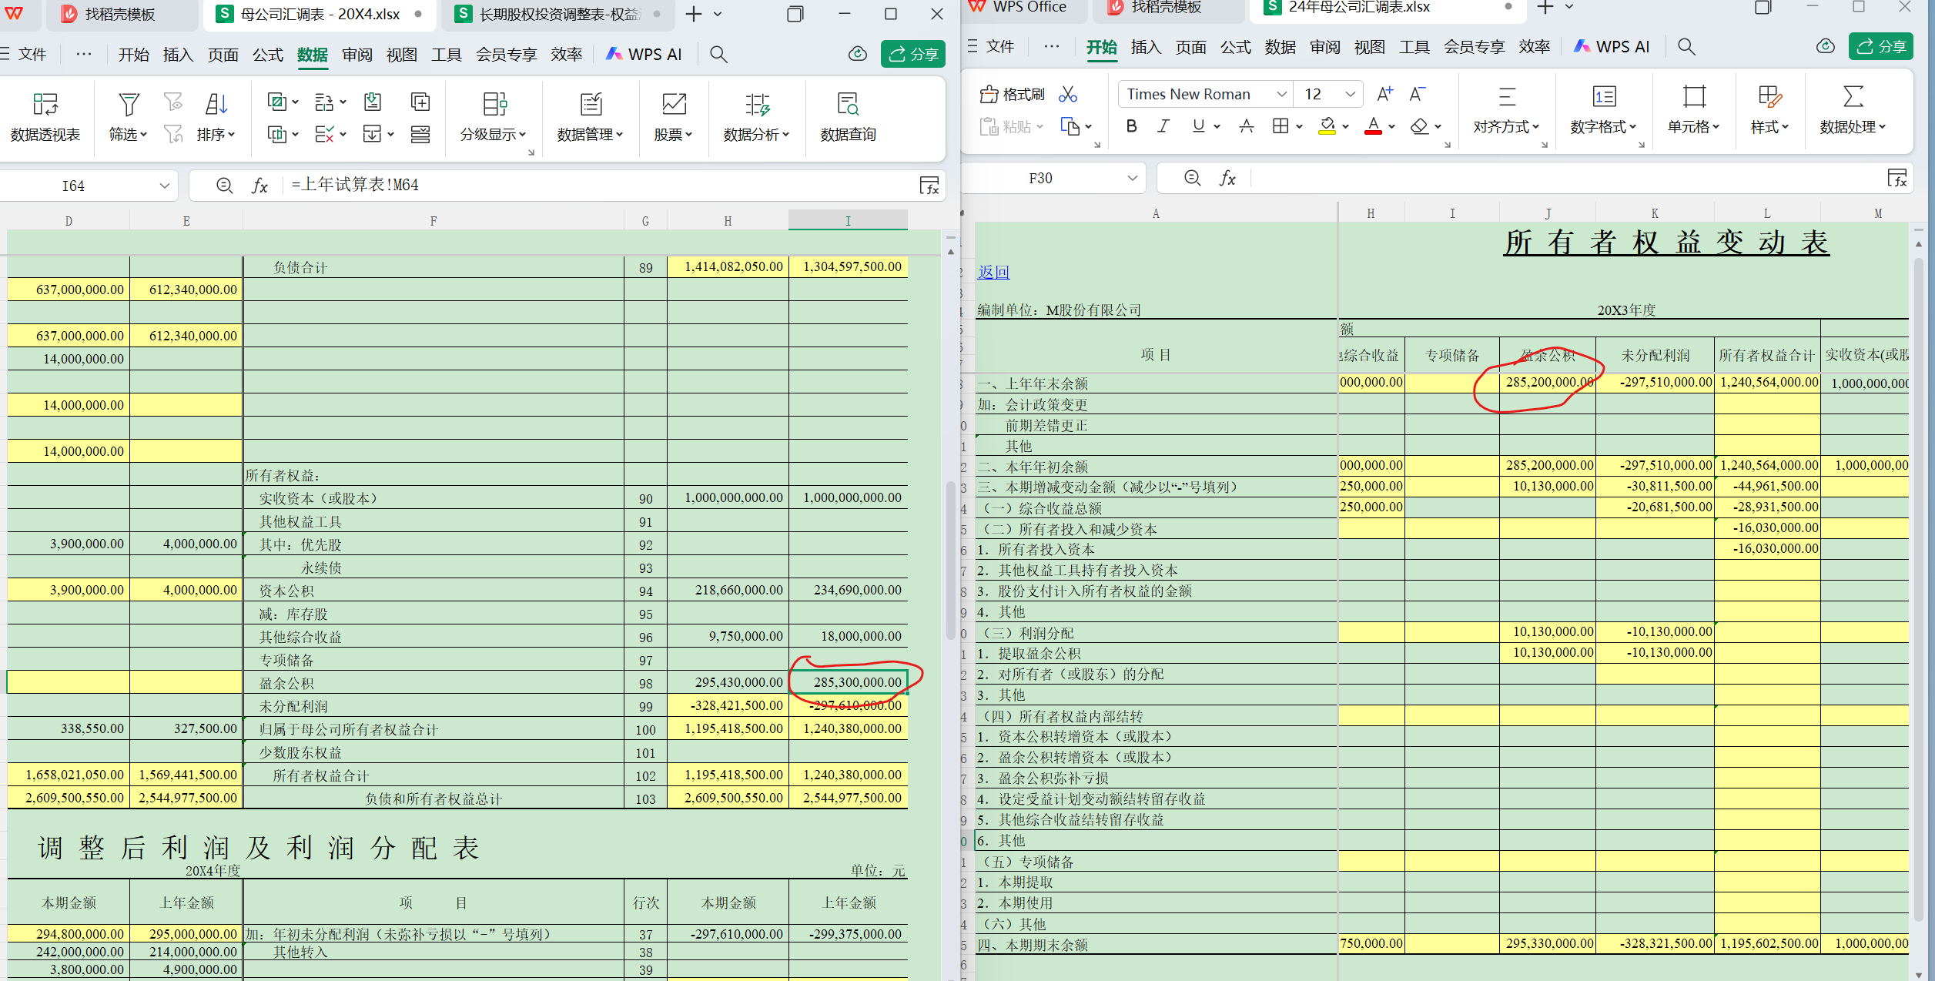Image resolution: width=1935 pixels, height=981 pixels.
Task: Expand the font size 12 dropdown
Action: [1350, 94]
